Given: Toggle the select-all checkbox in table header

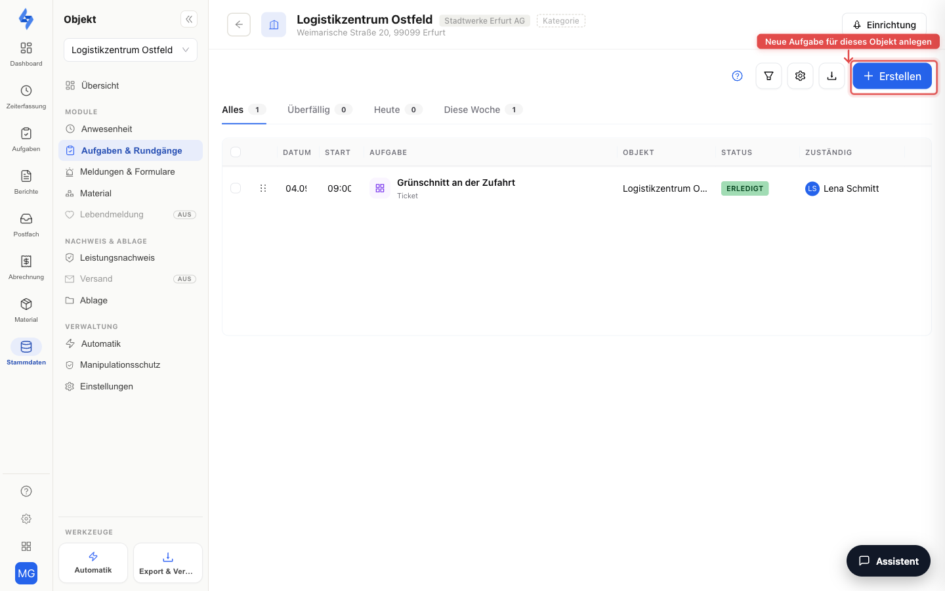Looking at the screenshot, I should (x=236, y=152).
